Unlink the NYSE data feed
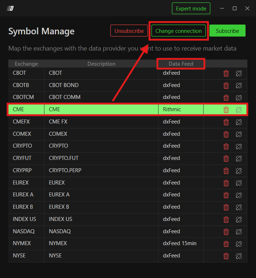256x278 pixels. click(x=239, y=256)
